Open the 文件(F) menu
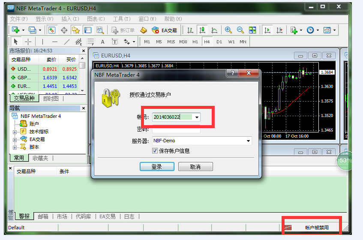Image resolution: width=363 pixels, height=240 pixels. (19, 19)
